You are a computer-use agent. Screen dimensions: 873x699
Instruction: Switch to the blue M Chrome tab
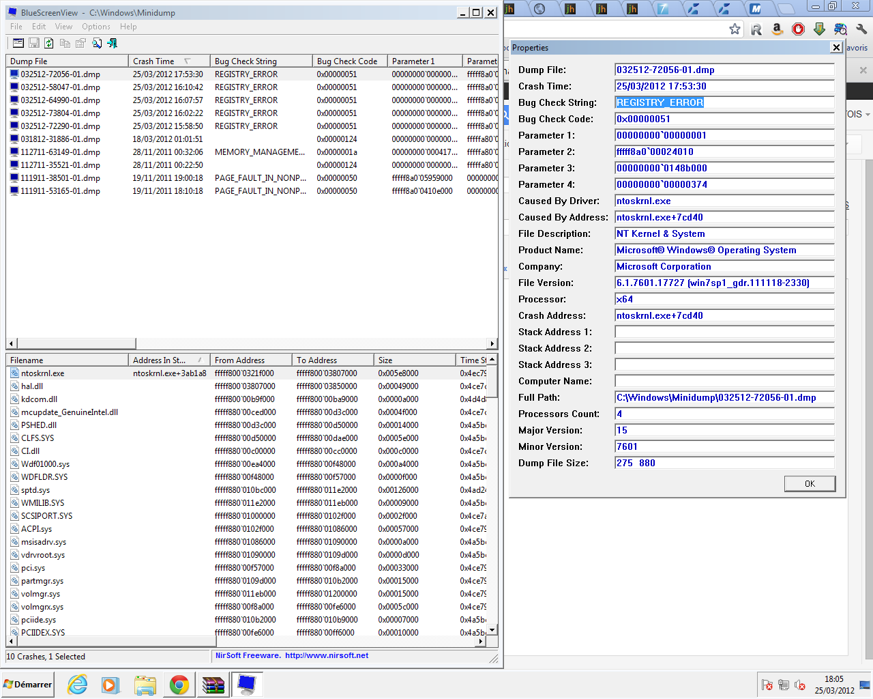click(x=756, y=8)
